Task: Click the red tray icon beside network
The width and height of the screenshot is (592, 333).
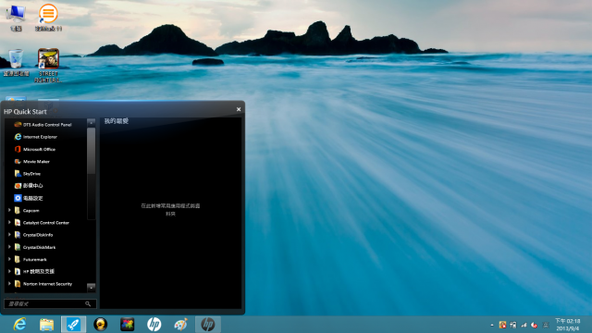Action: coord(535,325)
